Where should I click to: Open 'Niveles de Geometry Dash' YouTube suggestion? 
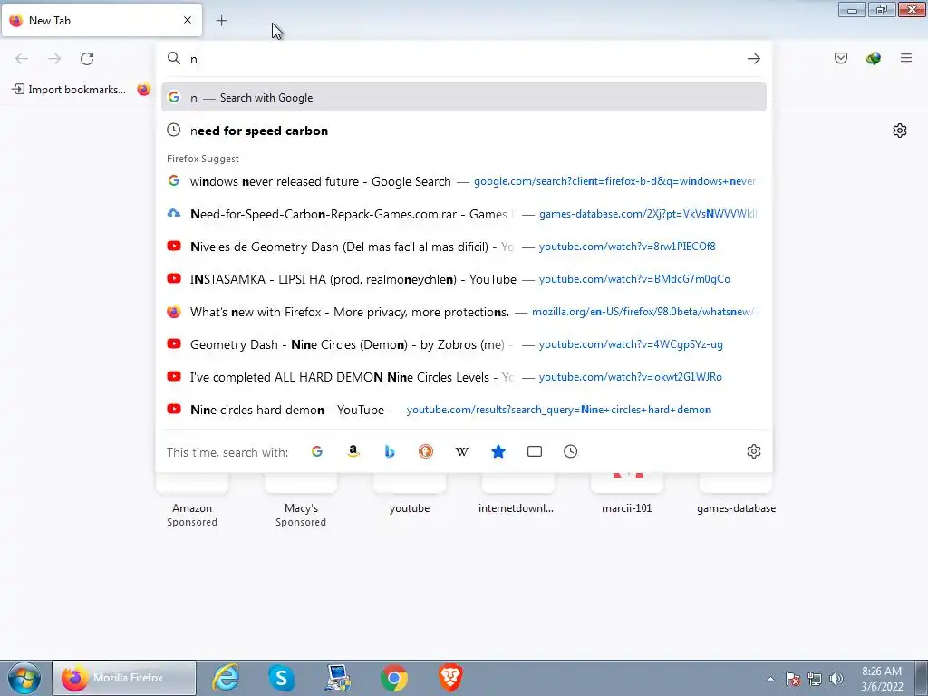click(463, 246)
